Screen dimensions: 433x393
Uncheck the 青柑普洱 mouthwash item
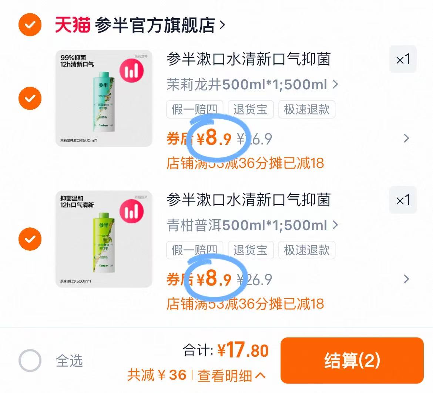30,239
